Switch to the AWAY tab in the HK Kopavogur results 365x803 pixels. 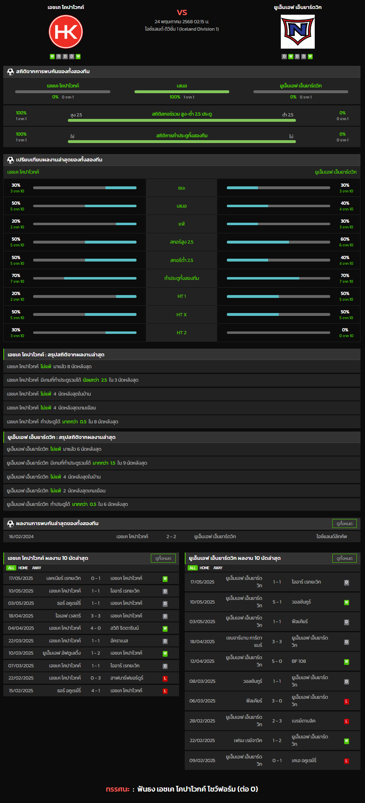(37, 568)
